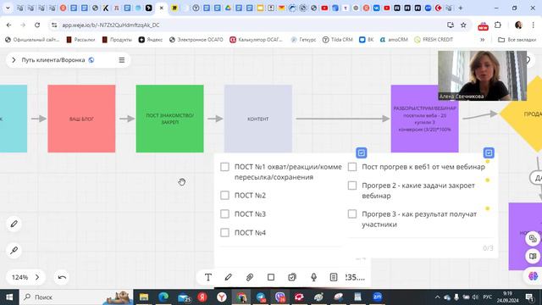Screen dimensions: 542x305
Task: Click the pencil icon on left sidebar
Action: (14, 224)
